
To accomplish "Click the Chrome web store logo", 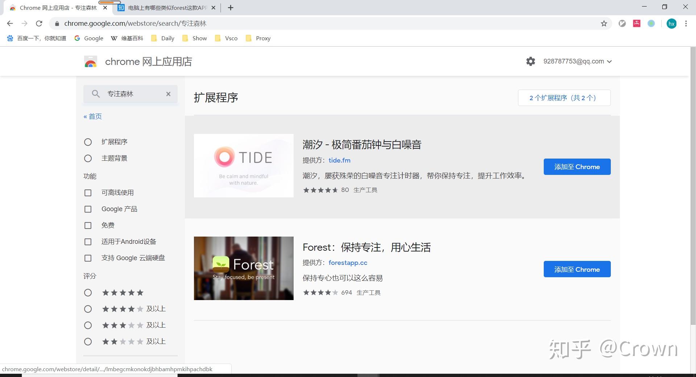I will tap(91, 62).
